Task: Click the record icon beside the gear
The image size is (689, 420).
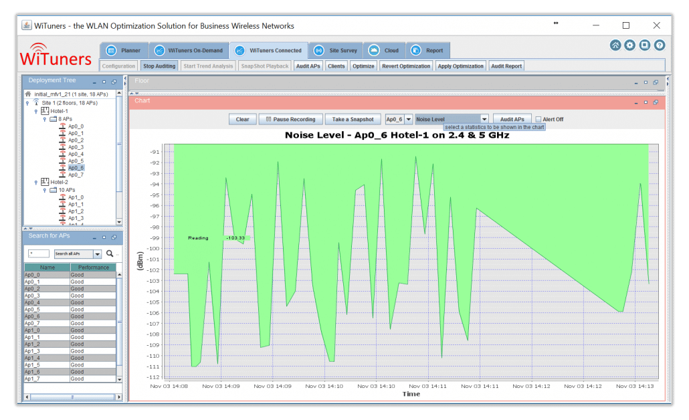Action: click(644, 45)
